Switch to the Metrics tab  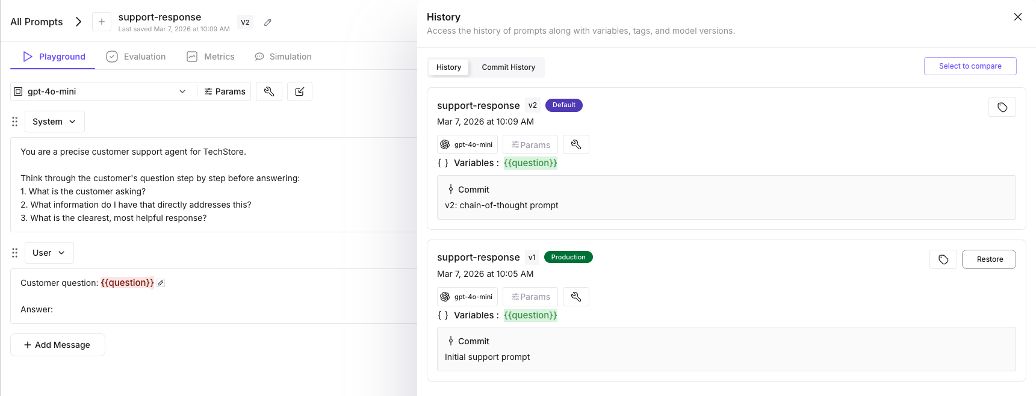[210, 57]
